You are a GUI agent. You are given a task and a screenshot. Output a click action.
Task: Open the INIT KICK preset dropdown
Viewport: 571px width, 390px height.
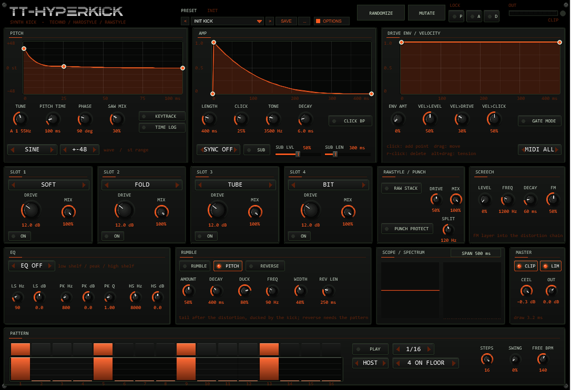tap(227, 21)
